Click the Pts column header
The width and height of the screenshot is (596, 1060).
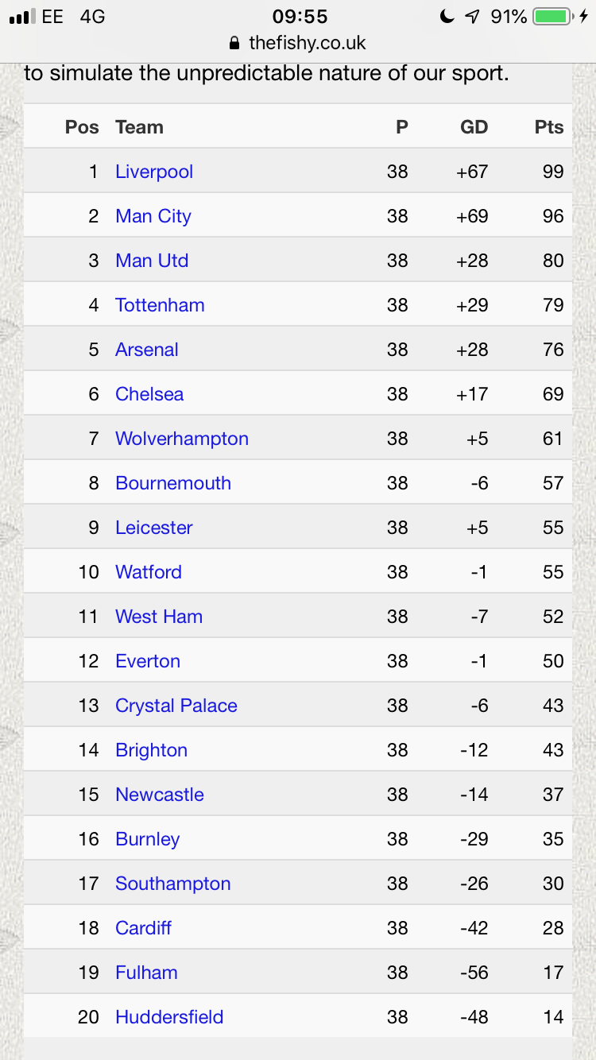click(x=549, y=127)
